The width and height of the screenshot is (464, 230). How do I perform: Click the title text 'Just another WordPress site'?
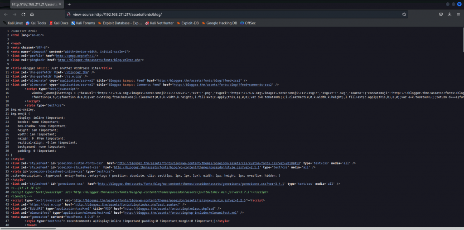pos(75,68)
